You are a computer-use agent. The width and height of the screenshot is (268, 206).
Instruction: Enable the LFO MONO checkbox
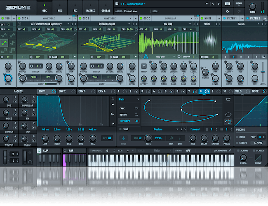(120, 129)
